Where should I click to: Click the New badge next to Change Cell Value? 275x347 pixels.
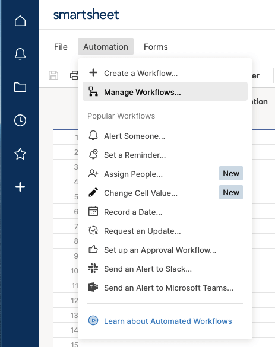[x=231, y=192]
